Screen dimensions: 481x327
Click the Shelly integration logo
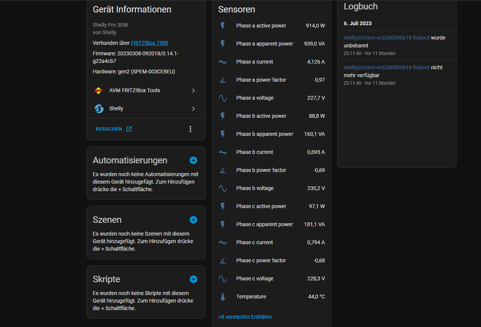99,108
